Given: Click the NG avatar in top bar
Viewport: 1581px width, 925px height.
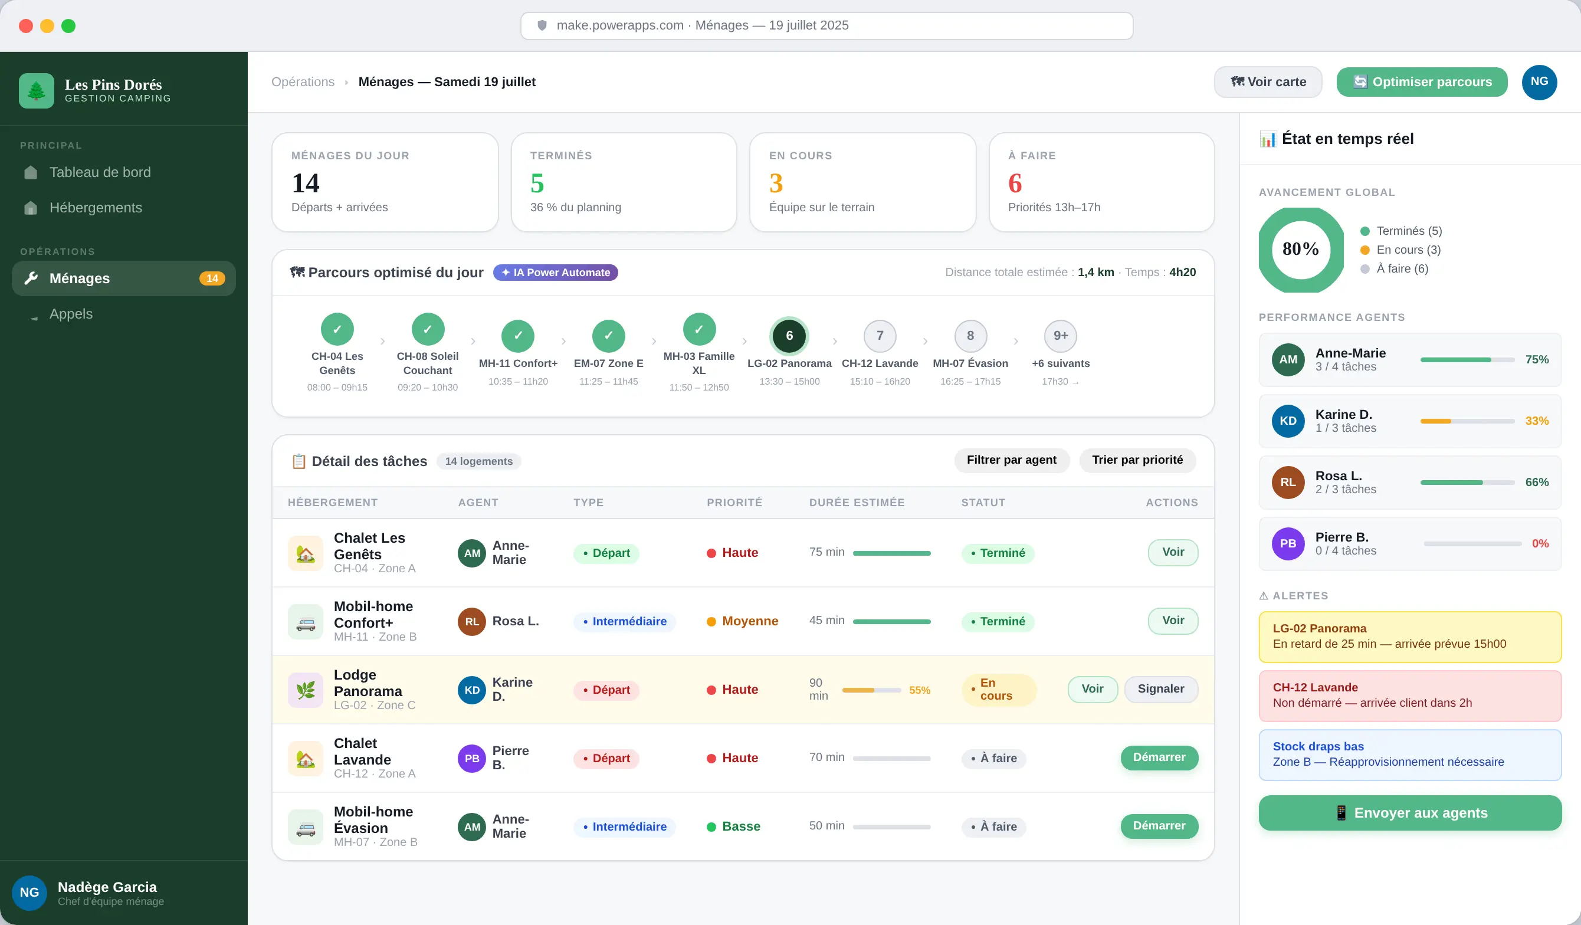Looking at the screenshot, I should [x=1539, y=81].
